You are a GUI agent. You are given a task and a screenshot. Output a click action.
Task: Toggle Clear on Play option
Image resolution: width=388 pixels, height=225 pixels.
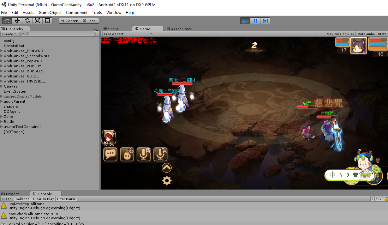click(43, 199)
